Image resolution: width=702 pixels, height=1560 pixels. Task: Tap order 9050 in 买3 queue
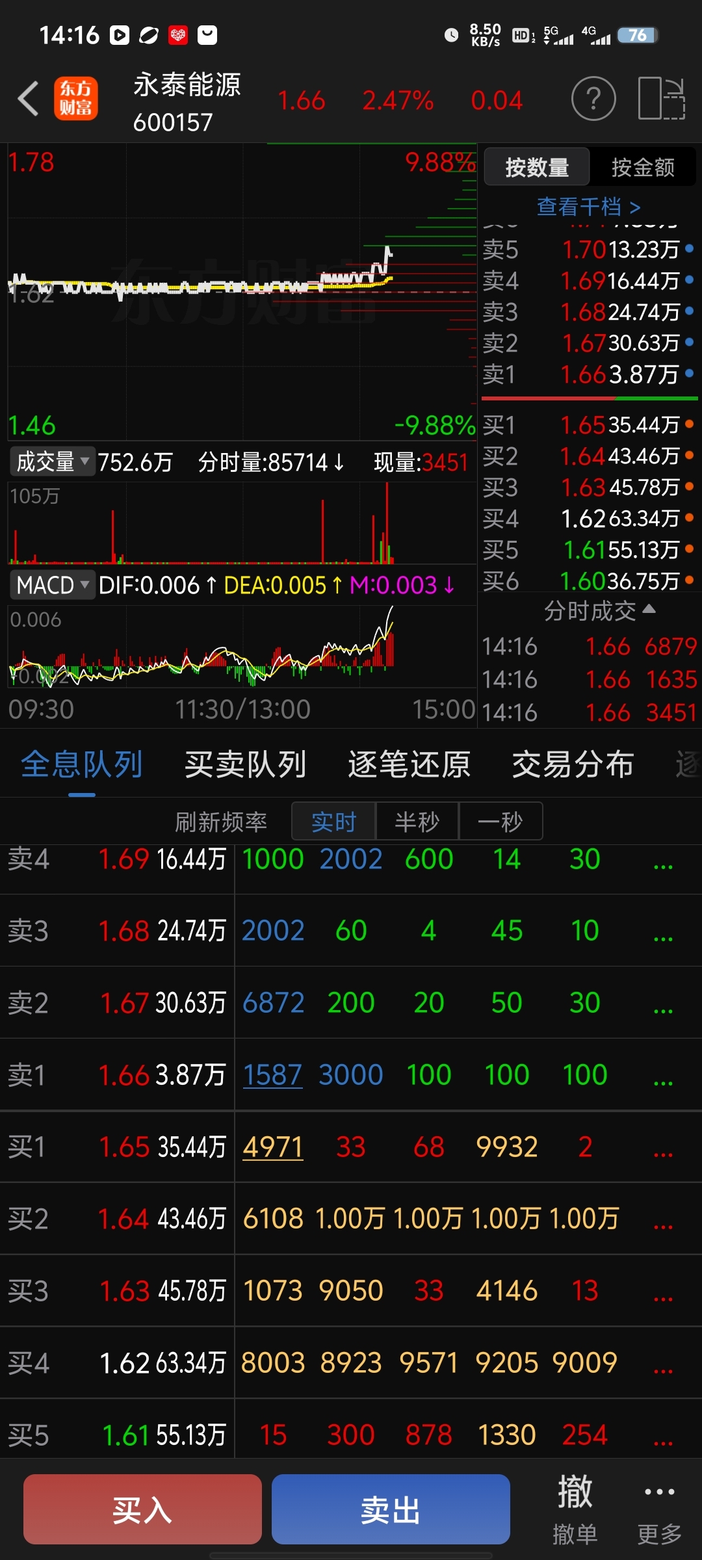tap(351, 1290)
